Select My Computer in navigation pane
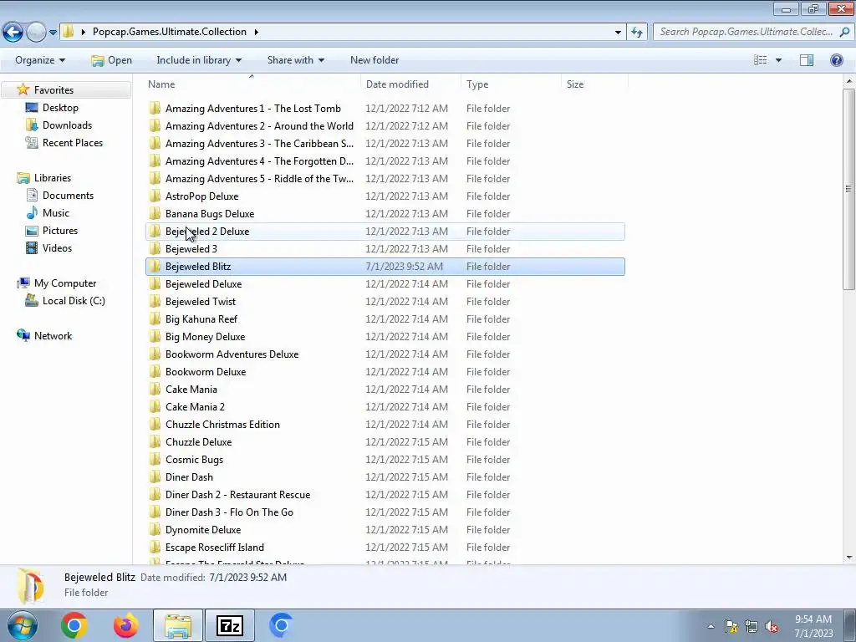This screenshot has width=856, height=642. 65,283
